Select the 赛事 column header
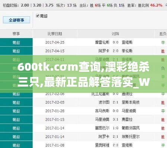Screen dimensions: 167x148 (16, 34)
